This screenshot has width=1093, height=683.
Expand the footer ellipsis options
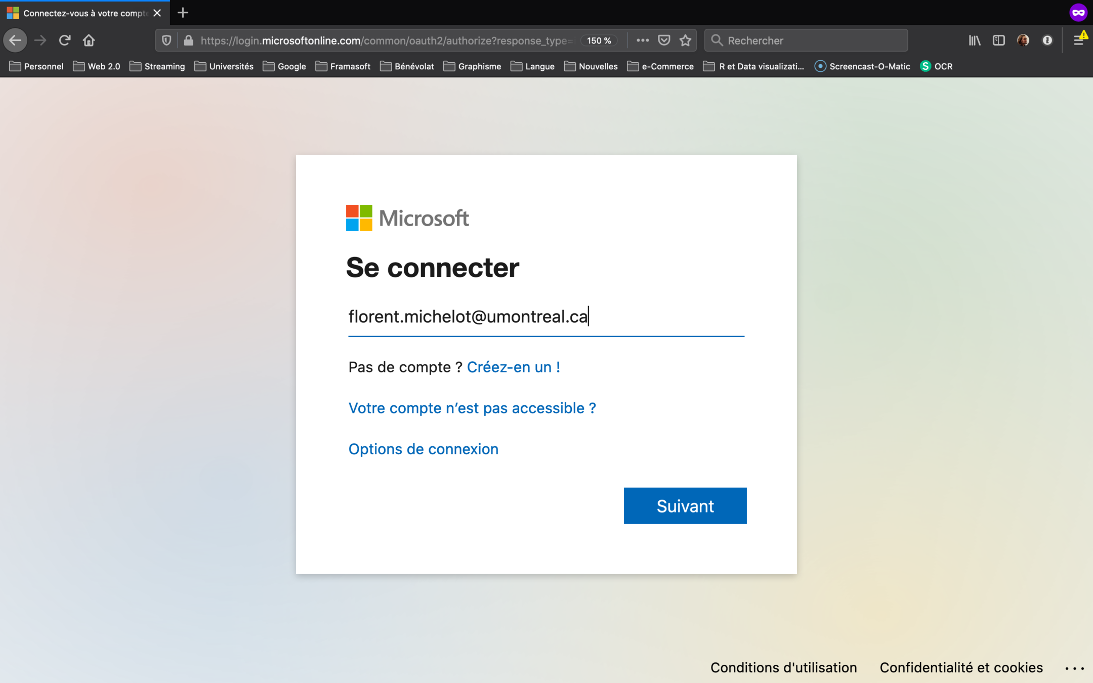1074,668
